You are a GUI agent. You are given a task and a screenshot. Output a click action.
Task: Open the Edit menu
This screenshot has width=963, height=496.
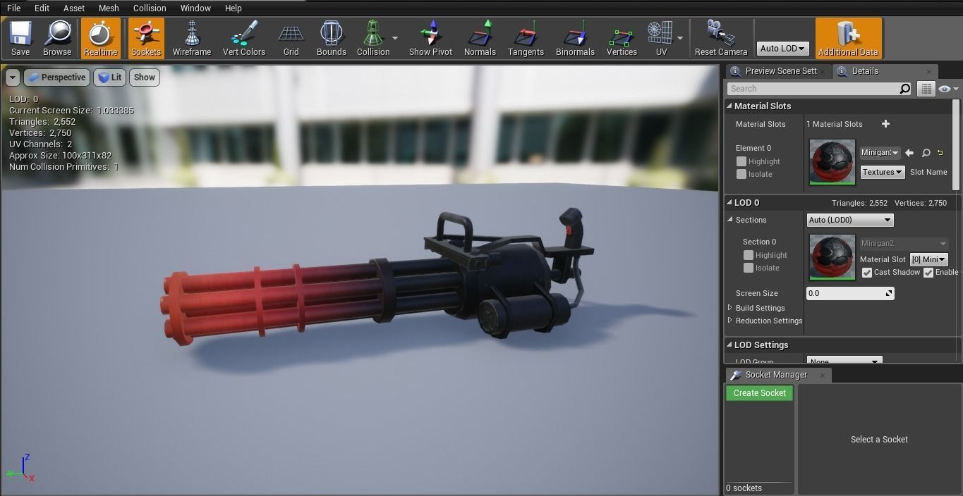pos(42,8)
